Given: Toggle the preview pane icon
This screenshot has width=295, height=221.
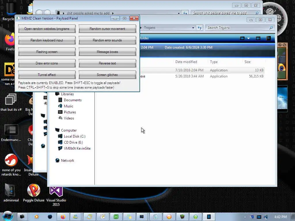Looking at the screenshot, I should pyautogui.click(x=258, y=38).
